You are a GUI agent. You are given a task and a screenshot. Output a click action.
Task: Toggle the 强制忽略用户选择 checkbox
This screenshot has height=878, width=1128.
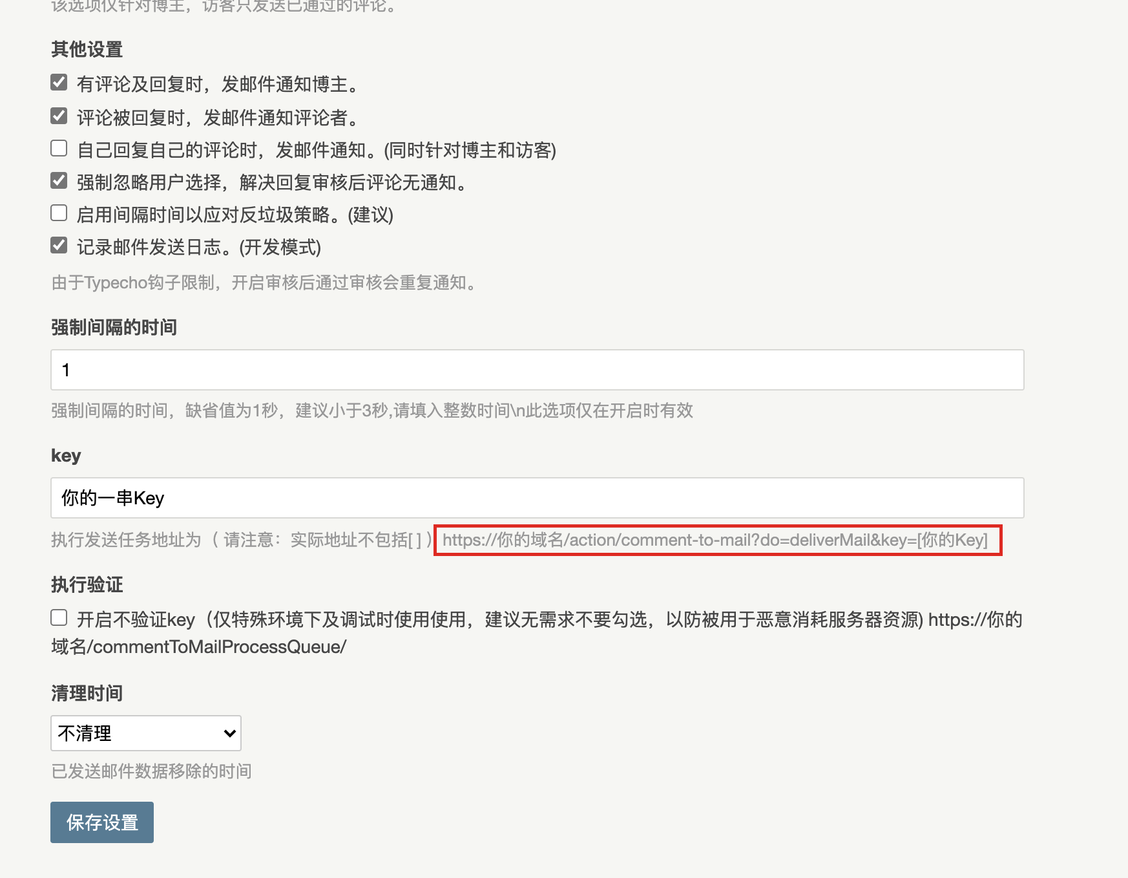[59, 181]
